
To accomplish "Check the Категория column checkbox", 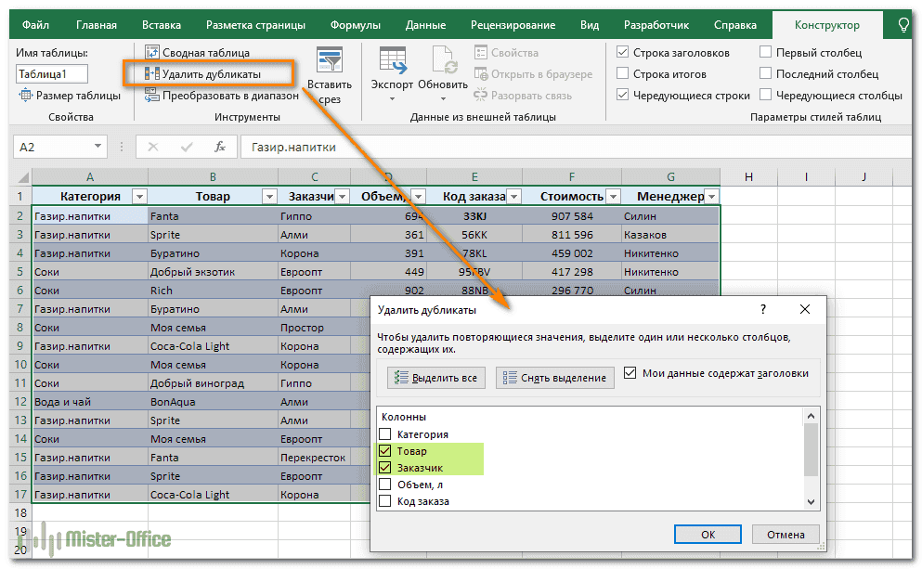I will 385,434.
